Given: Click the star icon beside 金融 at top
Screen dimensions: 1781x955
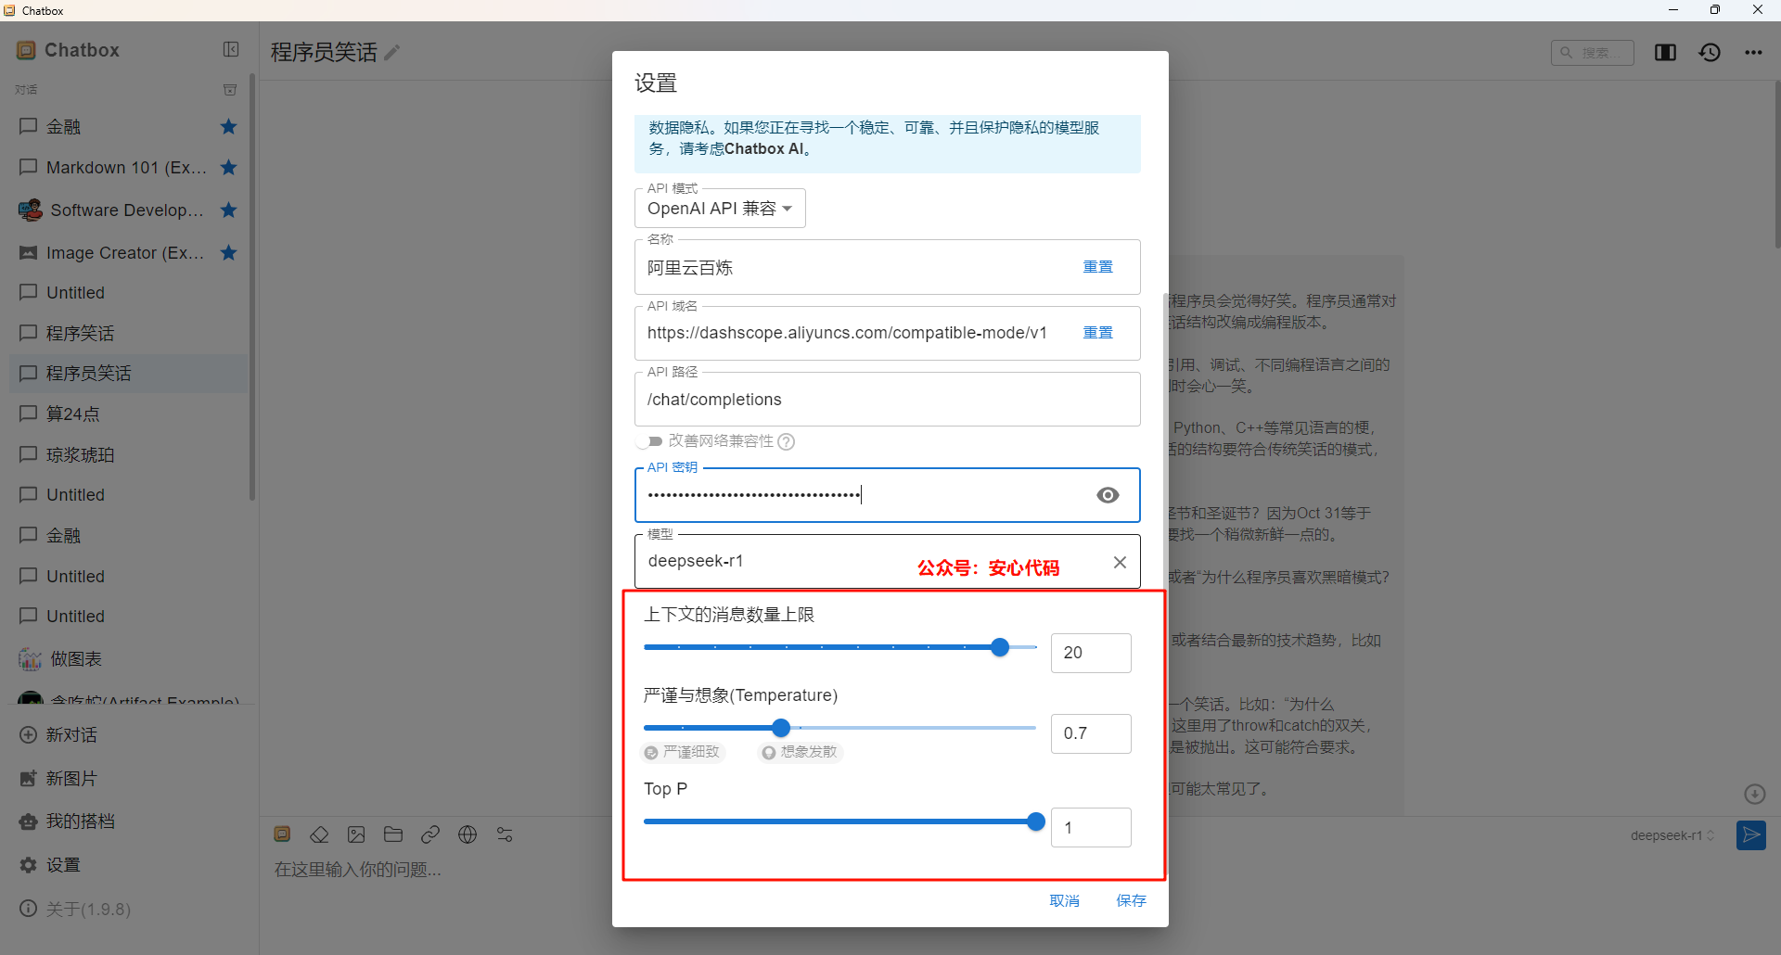Looking at the screenshot, I should pyautogui.click(x=229, y=126).
